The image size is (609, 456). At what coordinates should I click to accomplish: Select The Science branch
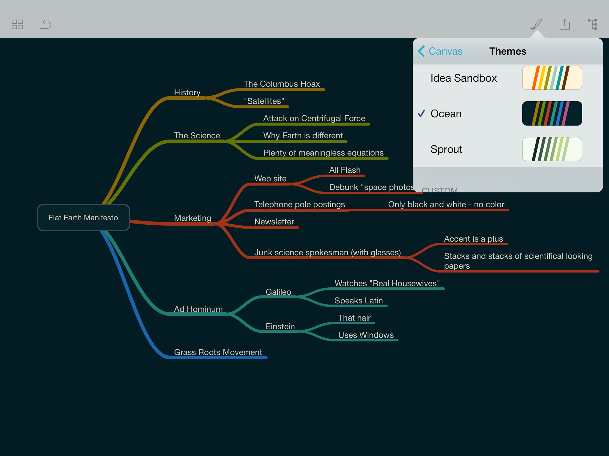tap(197, 136)
